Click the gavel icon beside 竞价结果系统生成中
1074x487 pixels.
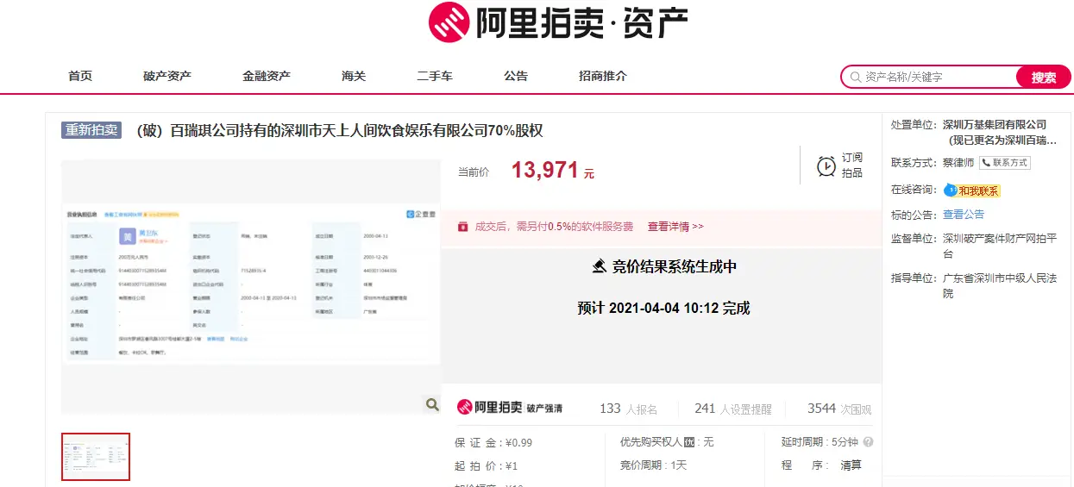point(600,266)
